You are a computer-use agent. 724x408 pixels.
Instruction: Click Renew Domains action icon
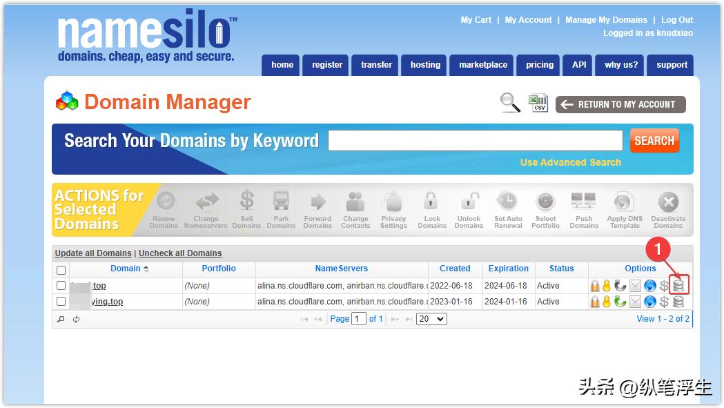(166, 201)
